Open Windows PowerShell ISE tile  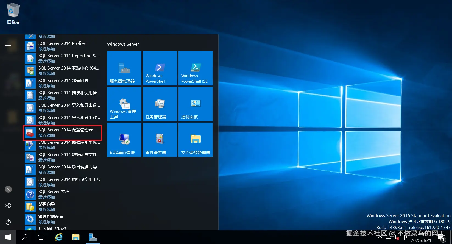196,68
